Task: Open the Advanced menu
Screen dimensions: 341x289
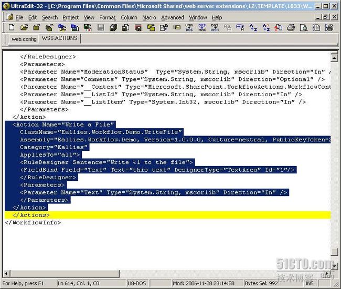Action: tap(173, 17)
